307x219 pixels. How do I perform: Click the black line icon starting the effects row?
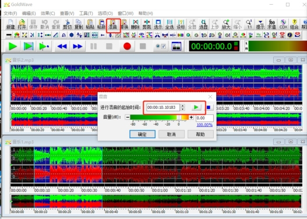[x=9, y=35]
